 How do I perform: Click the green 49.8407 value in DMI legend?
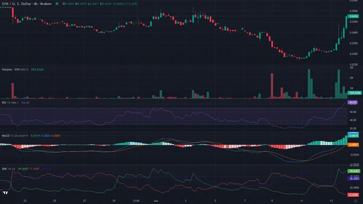(x=23, y=169)
